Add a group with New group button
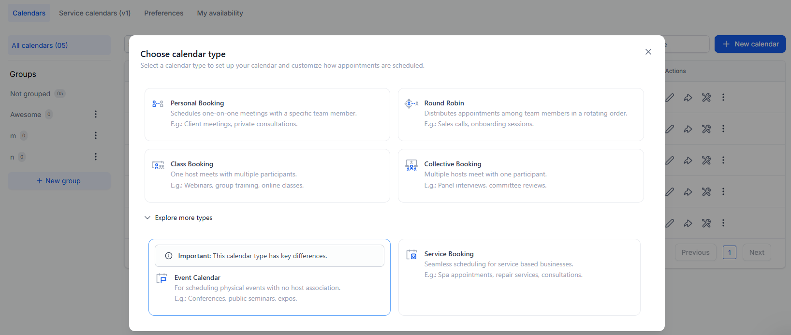This screenshot has width=791, height=335. pyautogui.click(x=59, y=181)
